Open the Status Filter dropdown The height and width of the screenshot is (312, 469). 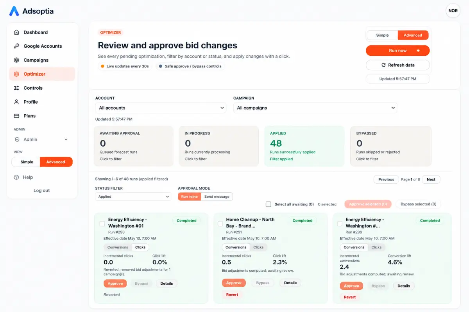pyautogui.click(x=133, y=197)
